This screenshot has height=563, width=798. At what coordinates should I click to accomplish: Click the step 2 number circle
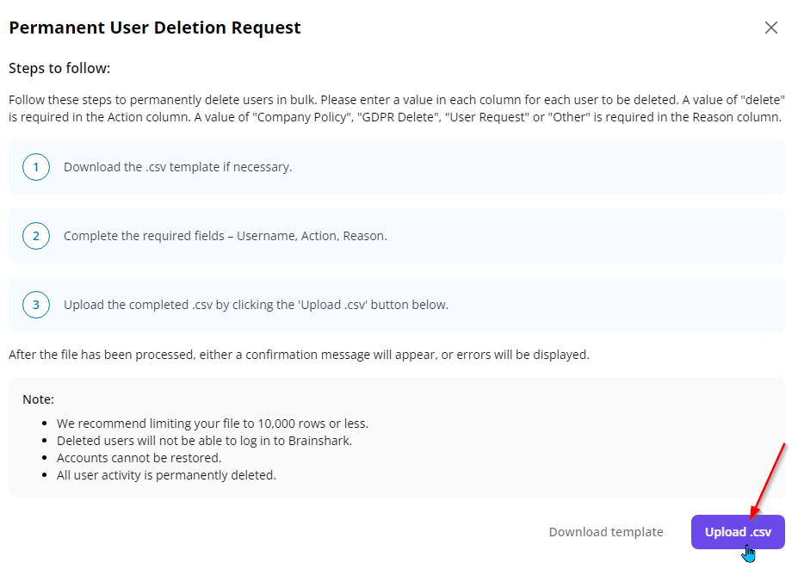(36, 235)
